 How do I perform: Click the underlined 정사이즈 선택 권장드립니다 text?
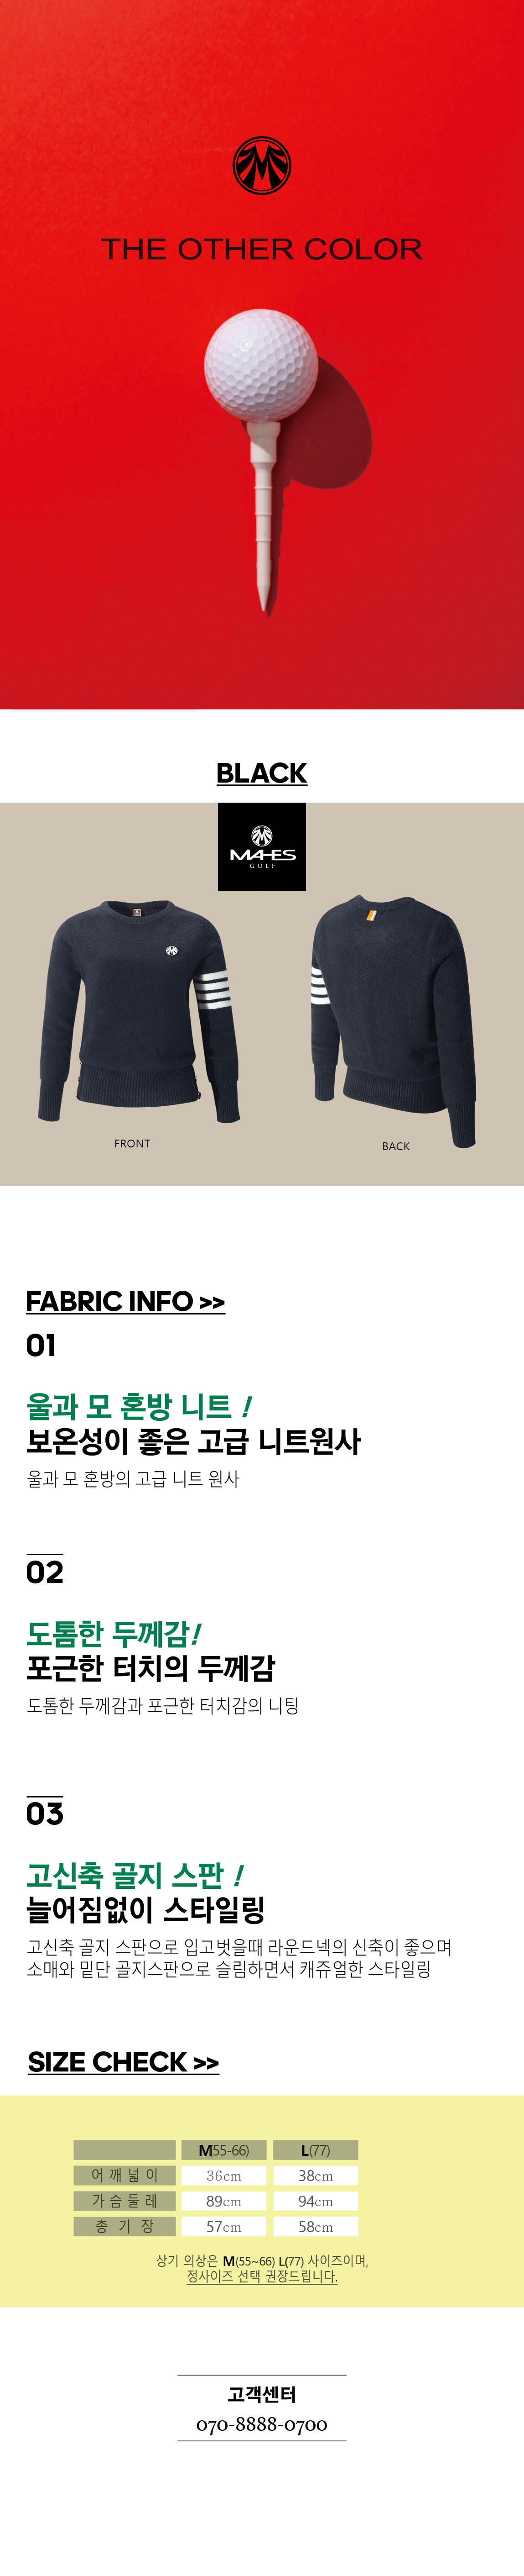click(261, 2277)
